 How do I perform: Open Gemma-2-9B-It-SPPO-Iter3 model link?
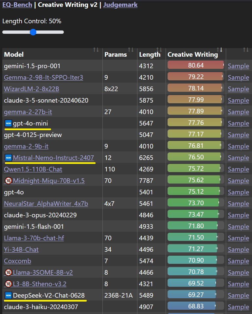click(x=44, y=77)
